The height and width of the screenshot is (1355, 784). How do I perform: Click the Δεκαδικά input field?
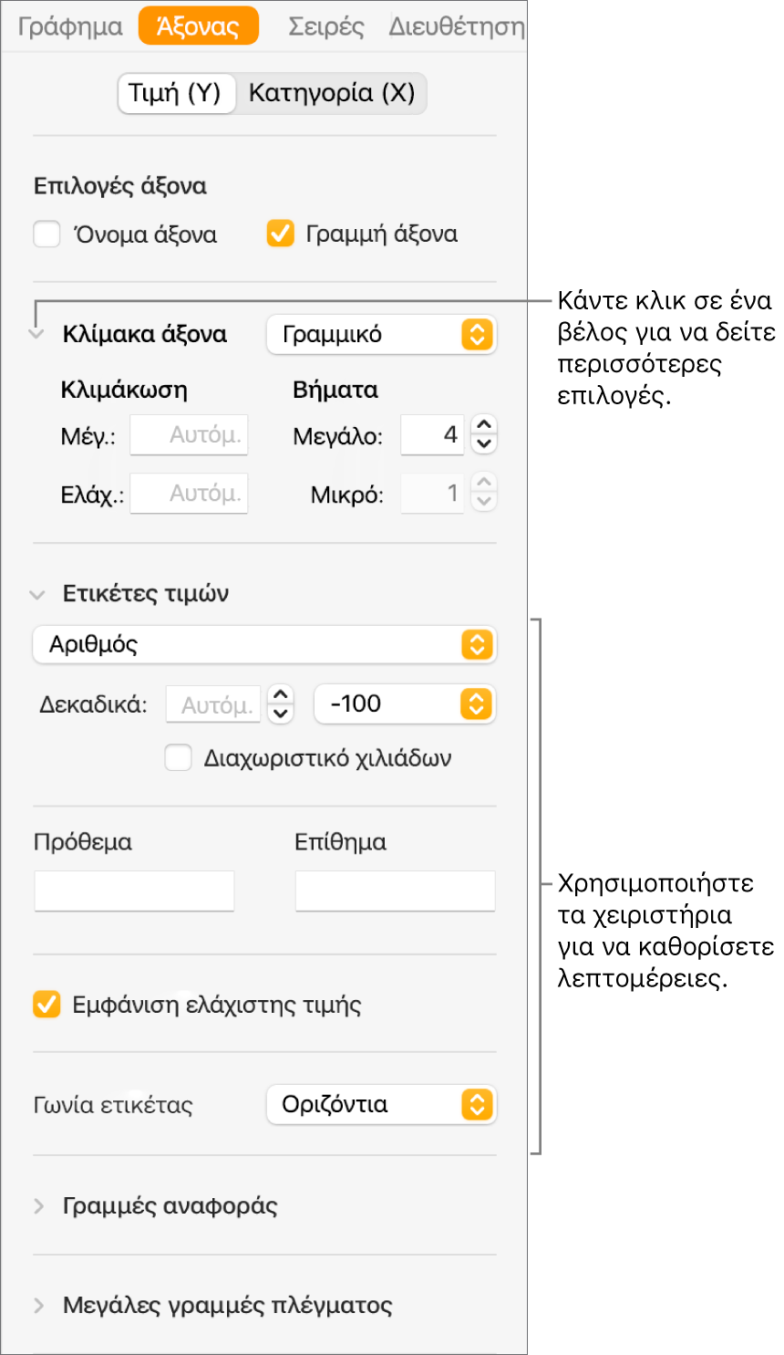[x=213, y=704]
